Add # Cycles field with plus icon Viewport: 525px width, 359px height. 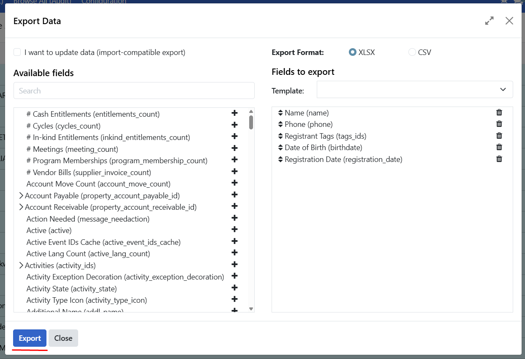(x=234, y=124)
